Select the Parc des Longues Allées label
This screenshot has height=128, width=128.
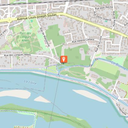point(25,37)
